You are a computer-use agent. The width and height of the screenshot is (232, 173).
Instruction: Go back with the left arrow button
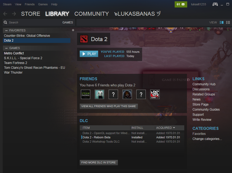[x=5, y=14]
